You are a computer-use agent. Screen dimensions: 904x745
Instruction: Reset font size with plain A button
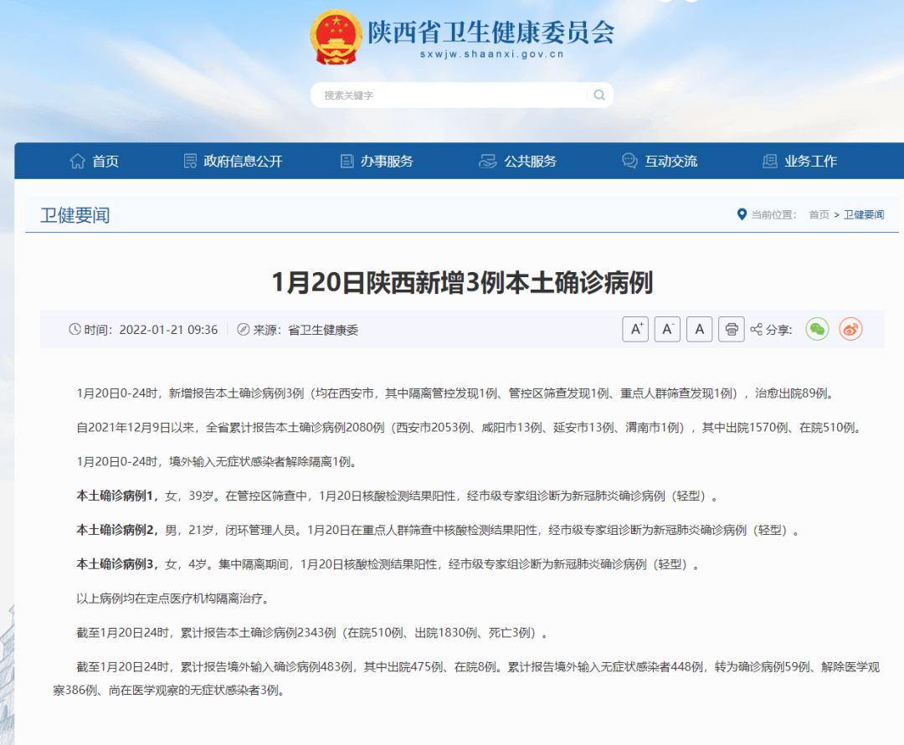pyautogui.click(x=699, y=329)
